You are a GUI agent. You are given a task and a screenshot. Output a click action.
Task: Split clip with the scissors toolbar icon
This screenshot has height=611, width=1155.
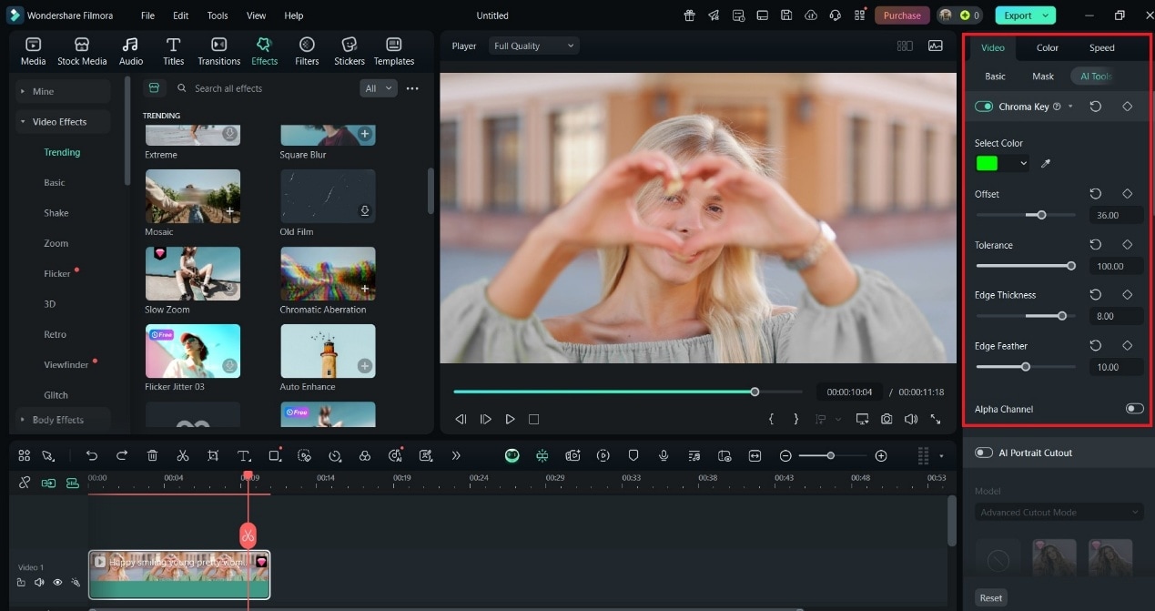[182, 455]
